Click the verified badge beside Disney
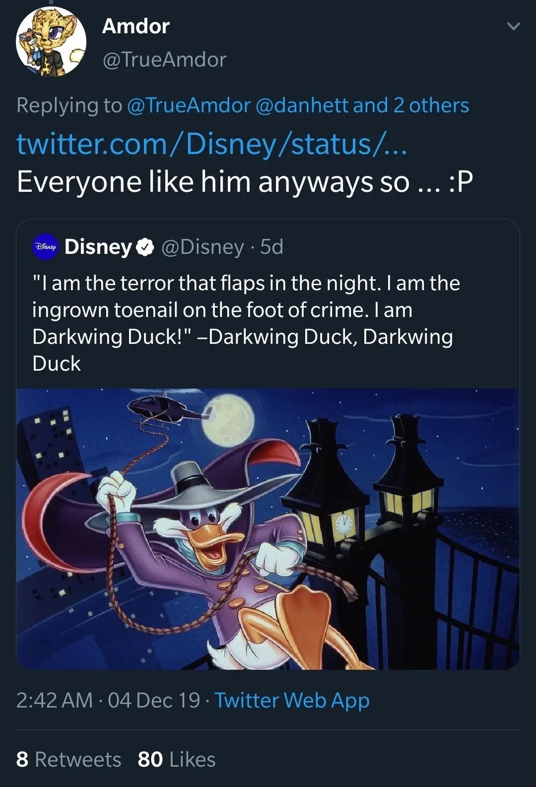This screenshot has width=536, height=787. (144, 247)
